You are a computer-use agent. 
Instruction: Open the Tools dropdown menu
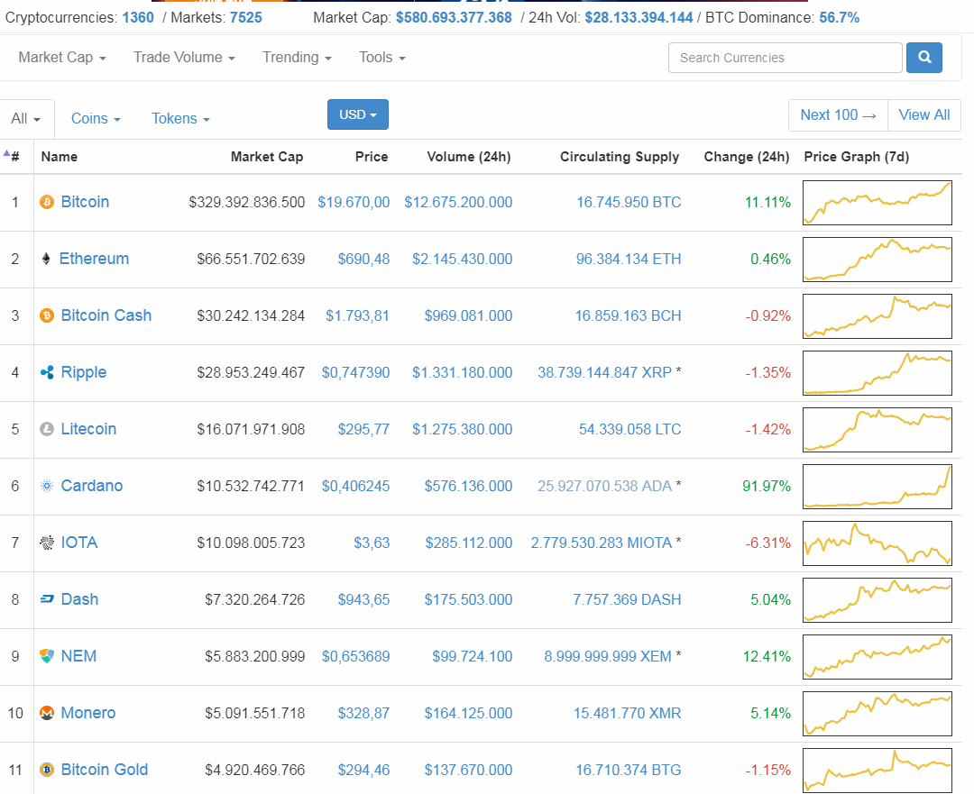pyautogui.click(x=381, y=57)
